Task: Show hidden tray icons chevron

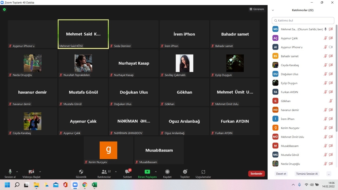Action: [293, 185]
